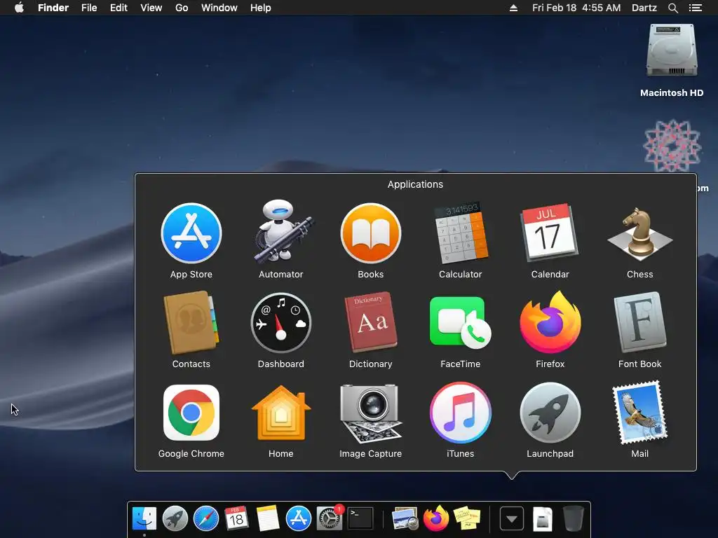Open Firefox in the Applications grid

coord(550,322)
